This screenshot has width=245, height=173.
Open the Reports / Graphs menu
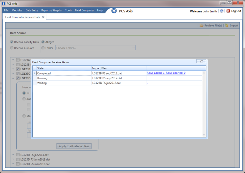pyautogui.click(x=51, y=10)
